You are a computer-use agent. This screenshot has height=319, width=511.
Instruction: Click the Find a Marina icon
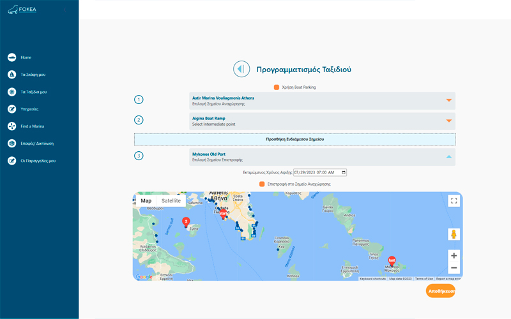[x=11, y=126]
